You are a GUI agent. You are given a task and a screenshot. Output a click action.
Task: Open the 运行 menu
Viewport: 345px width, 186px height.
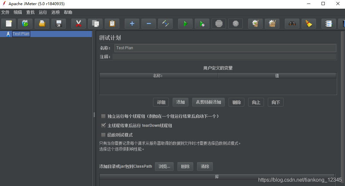pos(43,12)
